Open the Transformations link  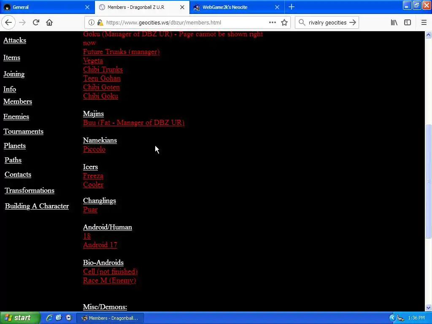click(30, 191)
